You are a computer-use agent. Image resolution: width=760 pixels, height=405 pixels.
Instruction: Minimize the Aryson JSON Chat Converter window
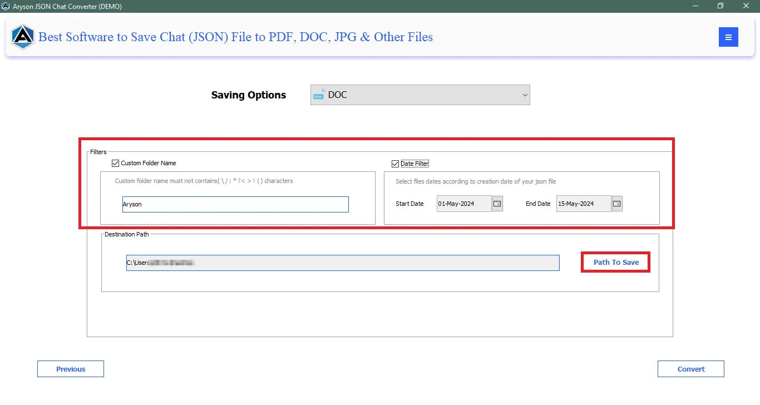(696, 6)
